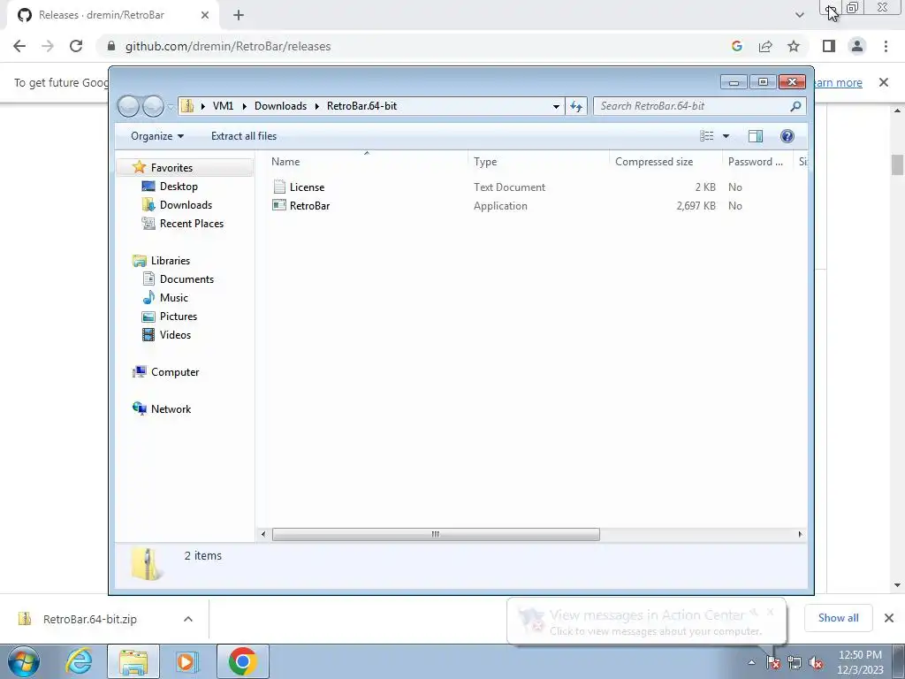Click the RetroBar.64-bit.zip download item
Viewport: 905px width, 679px height.
coord(90,619)
